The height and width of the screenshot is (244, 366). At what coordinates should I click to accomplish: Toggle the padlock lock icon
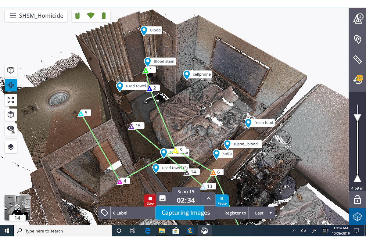coord(357,200)
